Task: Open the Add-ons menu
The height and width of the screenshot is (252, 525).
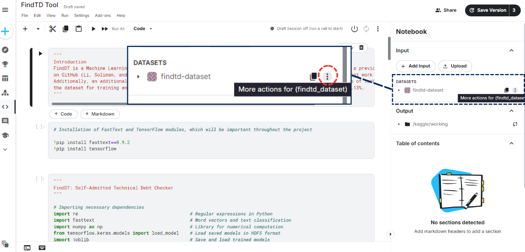Action: 103,16
